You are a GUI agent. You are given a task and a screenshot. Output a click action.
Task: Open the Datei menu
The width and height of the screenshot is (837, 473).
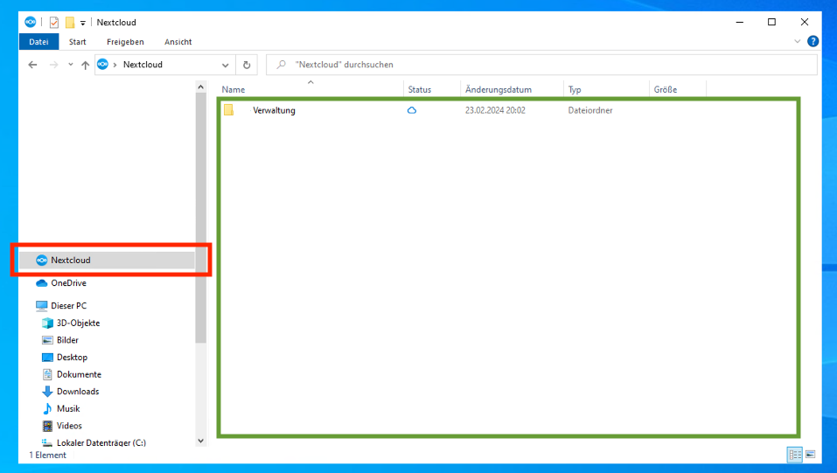click(38, 42)
